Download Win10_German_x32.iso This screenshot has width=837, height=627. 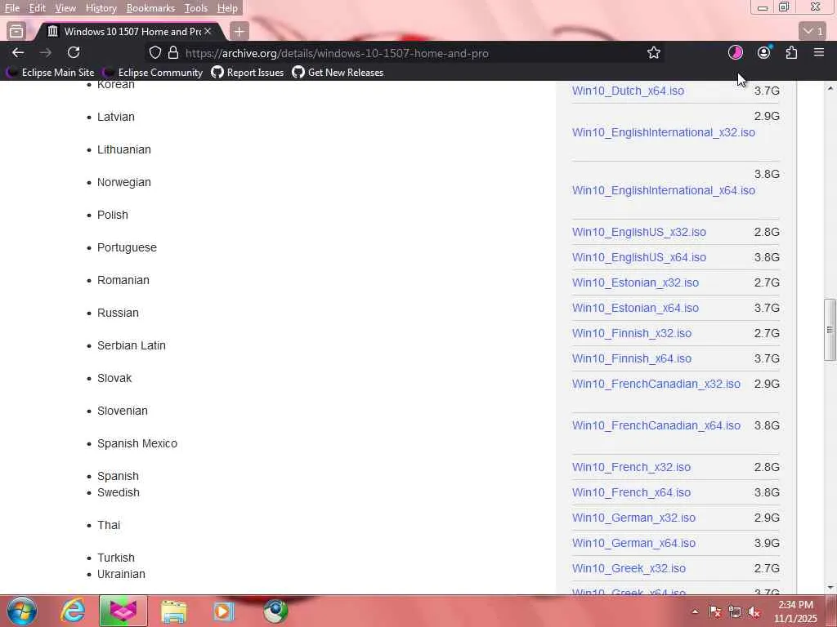click(x=633, y=518)
